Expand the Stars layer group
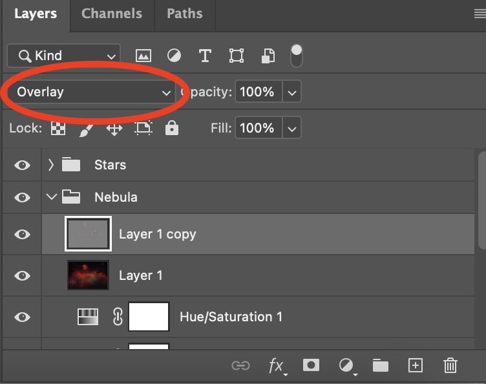Image resolution: width=486 pixels, height=384 pixels. pos(51,165)
